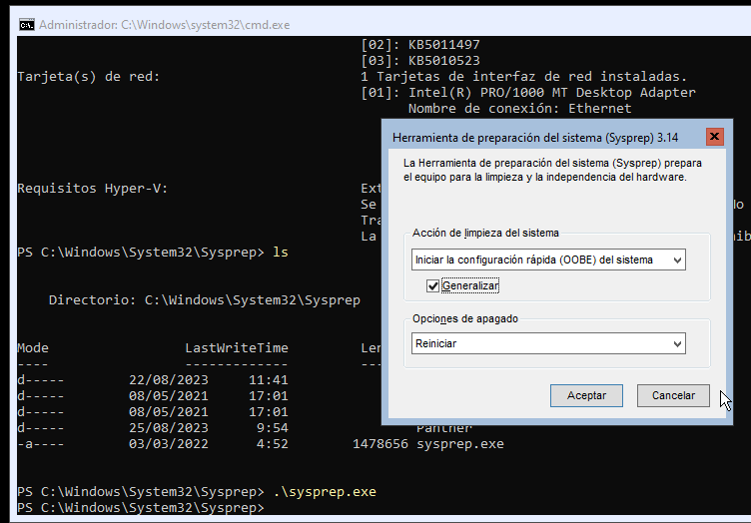Close the Sysprep dialog with the red X
Image resolution: width=751 pixels, height=523 pixels.
pos(714,137)
